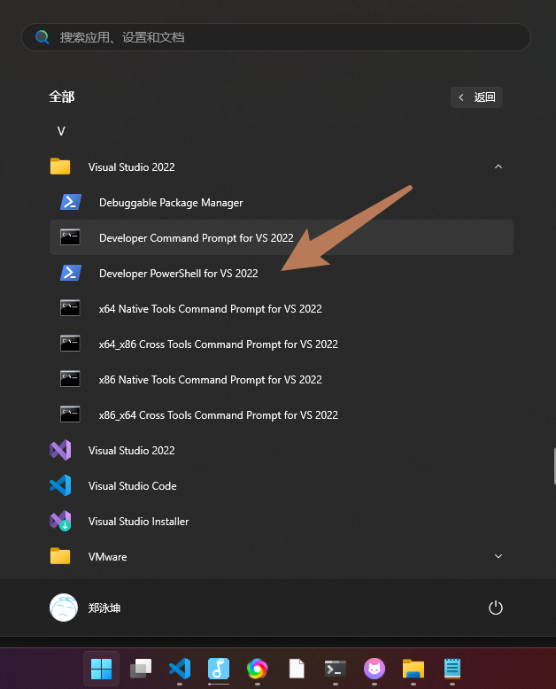Launch the Visual Studio 2022 application entry
This screenshot has height=689, width=556.
pyautogui.click(x=131, y=451)
